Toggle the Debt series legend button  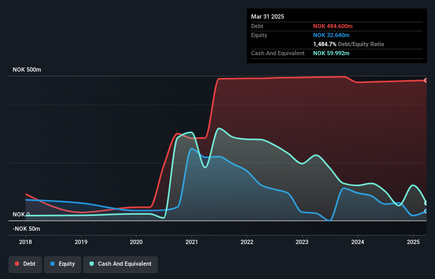click(25, 264)
